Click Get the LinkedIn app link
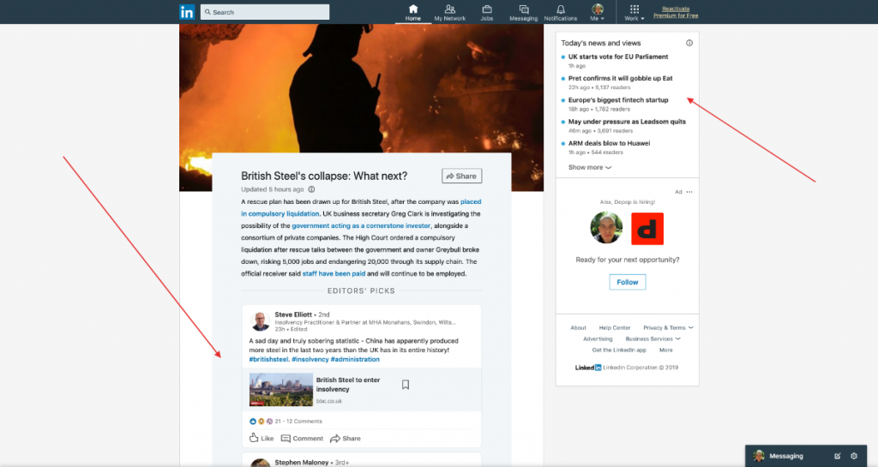This screenshot has height=467, width=878. coord(619,350)
